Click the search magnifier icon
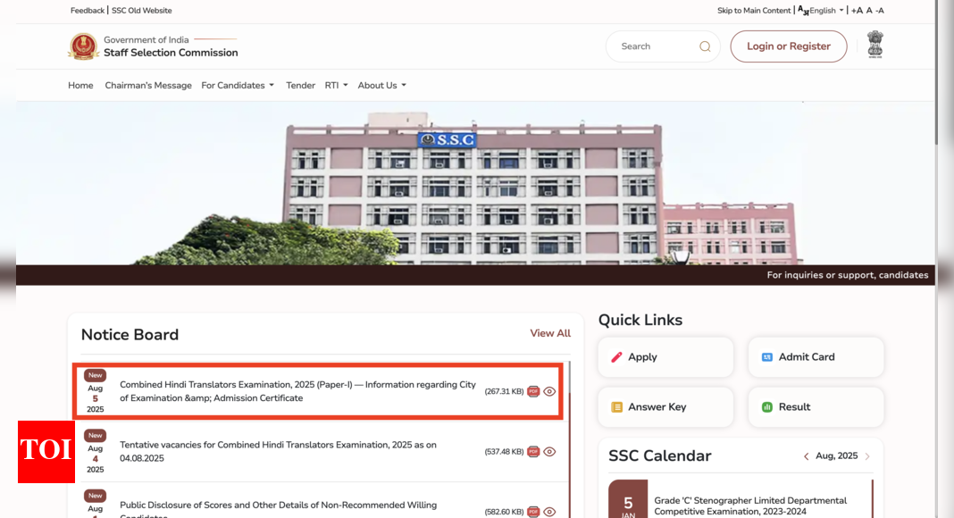The width and height of the screenshot is (954, 518). click(705, 46)
